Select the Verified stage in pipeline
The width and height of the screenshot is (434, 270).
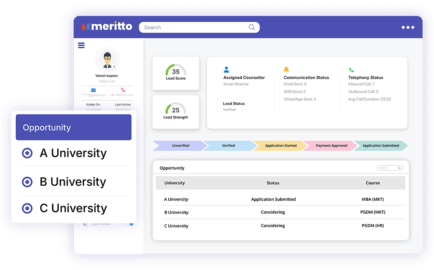click(x=228, y=146)
